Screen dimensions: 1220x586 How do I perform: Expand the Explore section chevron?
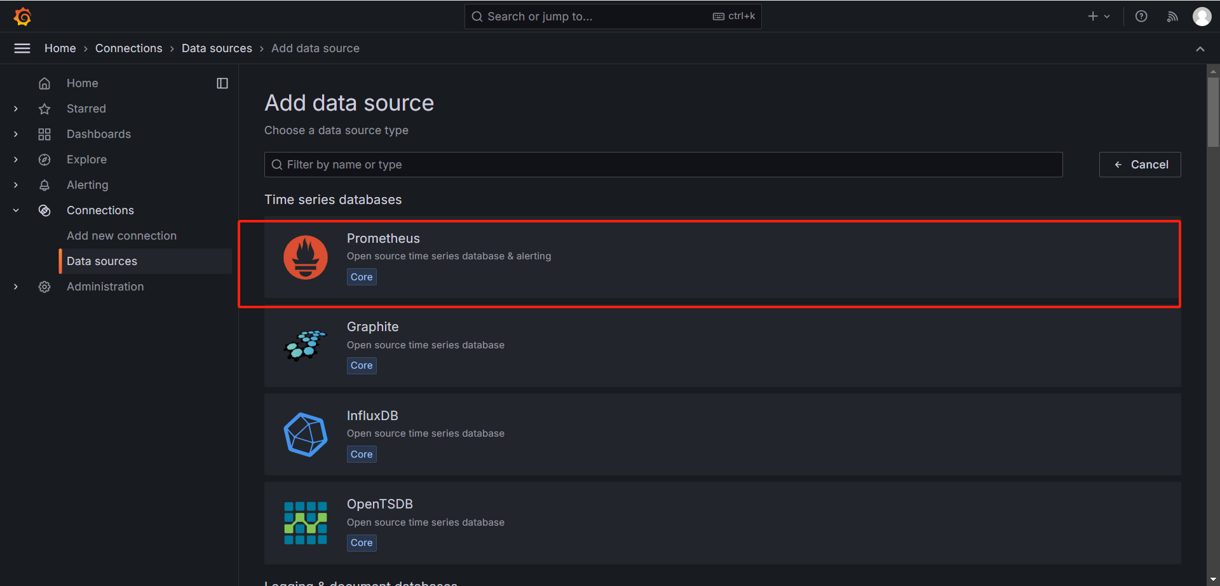16,160
